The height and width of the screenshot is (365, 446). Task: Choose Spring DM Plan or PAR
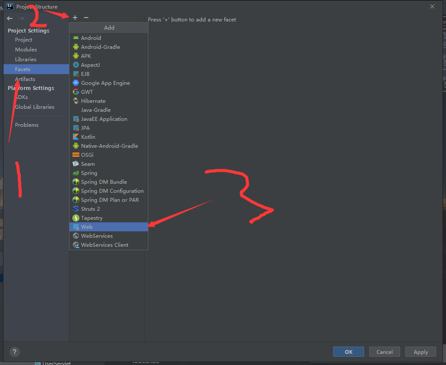(108, 200)
